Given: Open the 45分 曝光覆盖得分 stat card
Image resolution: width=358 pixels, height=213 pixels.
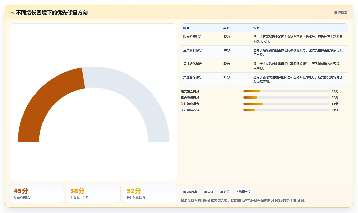Looking at the screenshot, I should 37,193.
